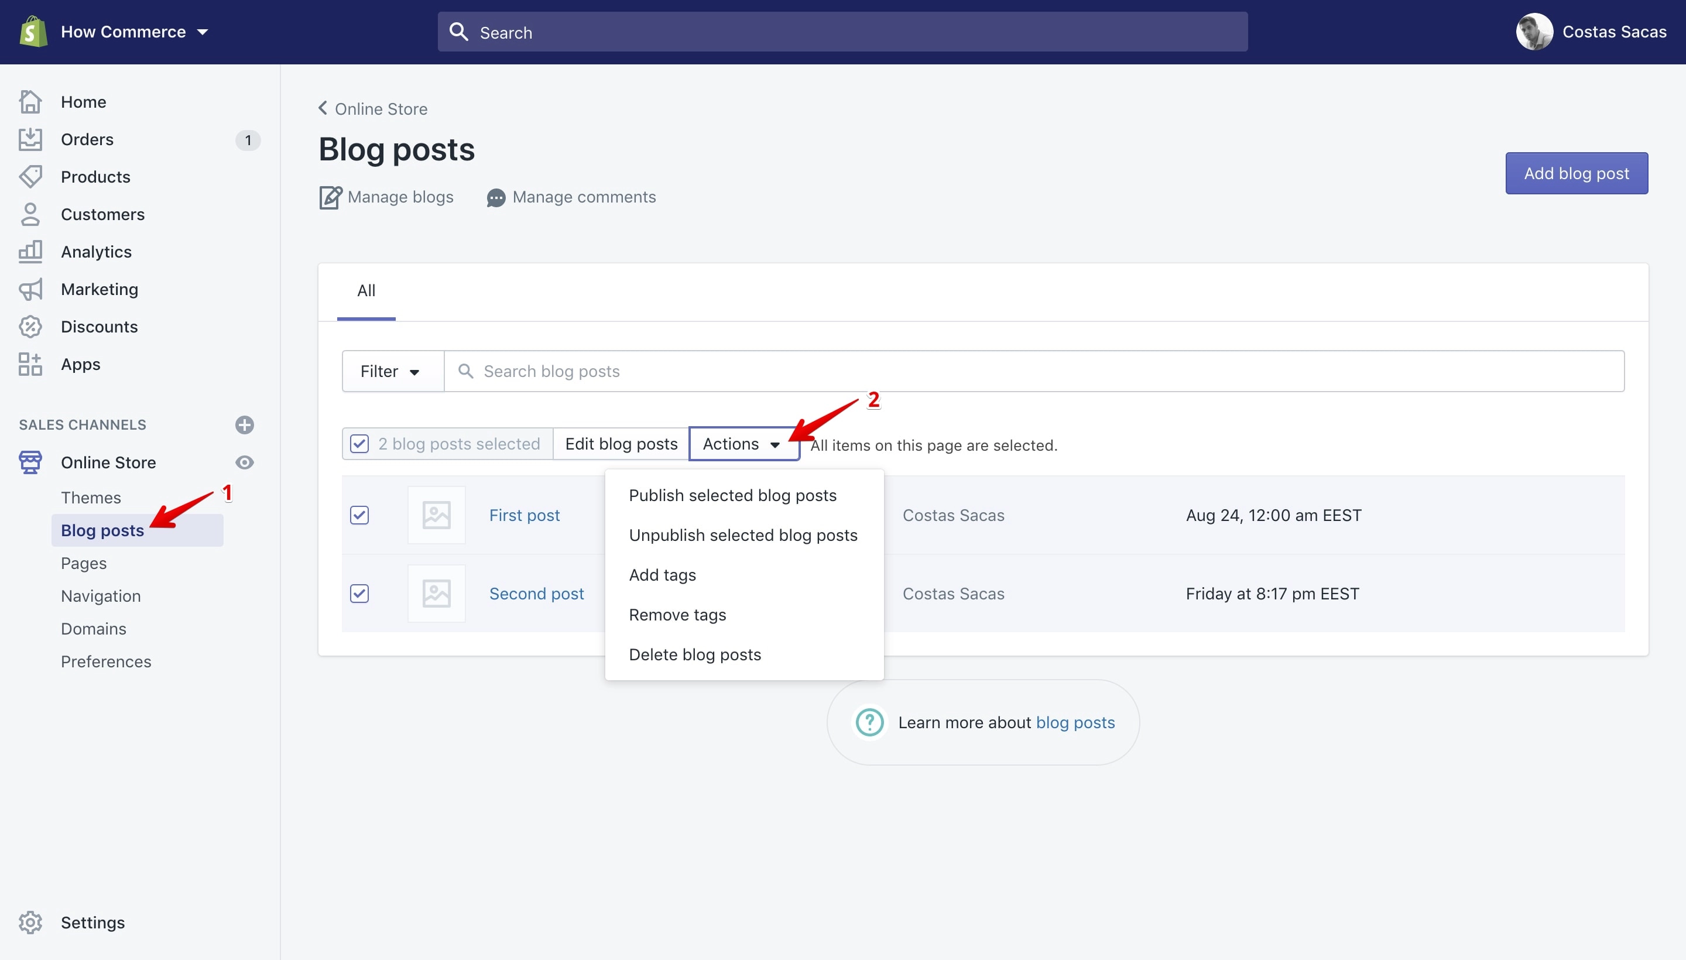The image size is (1686, 960).
Task: Click the Orders inbox icon
Action: point(30,139)
